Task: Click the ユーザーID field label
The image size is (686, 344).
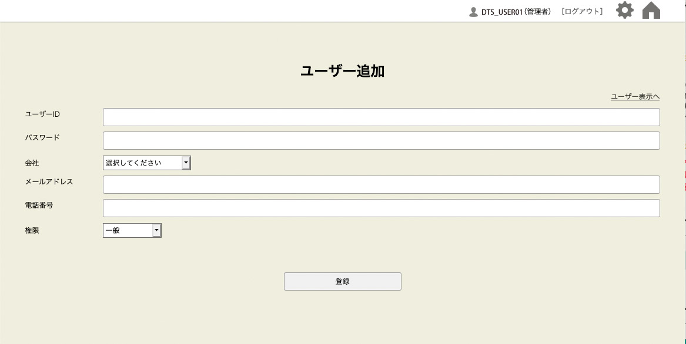Action: [42, 114]
